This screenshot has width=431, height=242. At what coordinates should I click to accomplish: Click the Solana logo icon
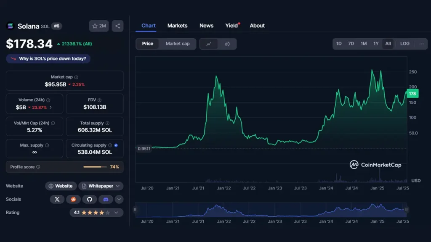coord(10,26)
